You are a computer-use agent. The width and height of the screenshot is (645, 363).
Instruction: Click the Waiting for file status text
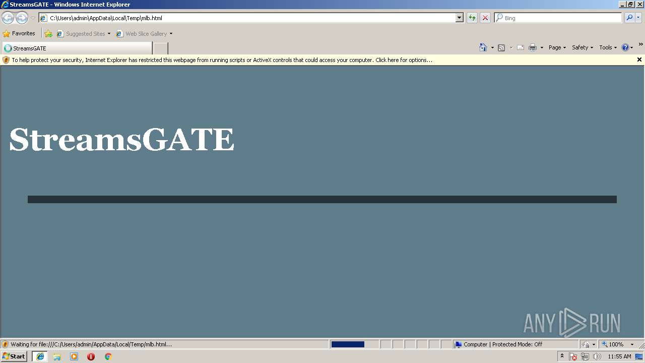click(x=91, y=344)
